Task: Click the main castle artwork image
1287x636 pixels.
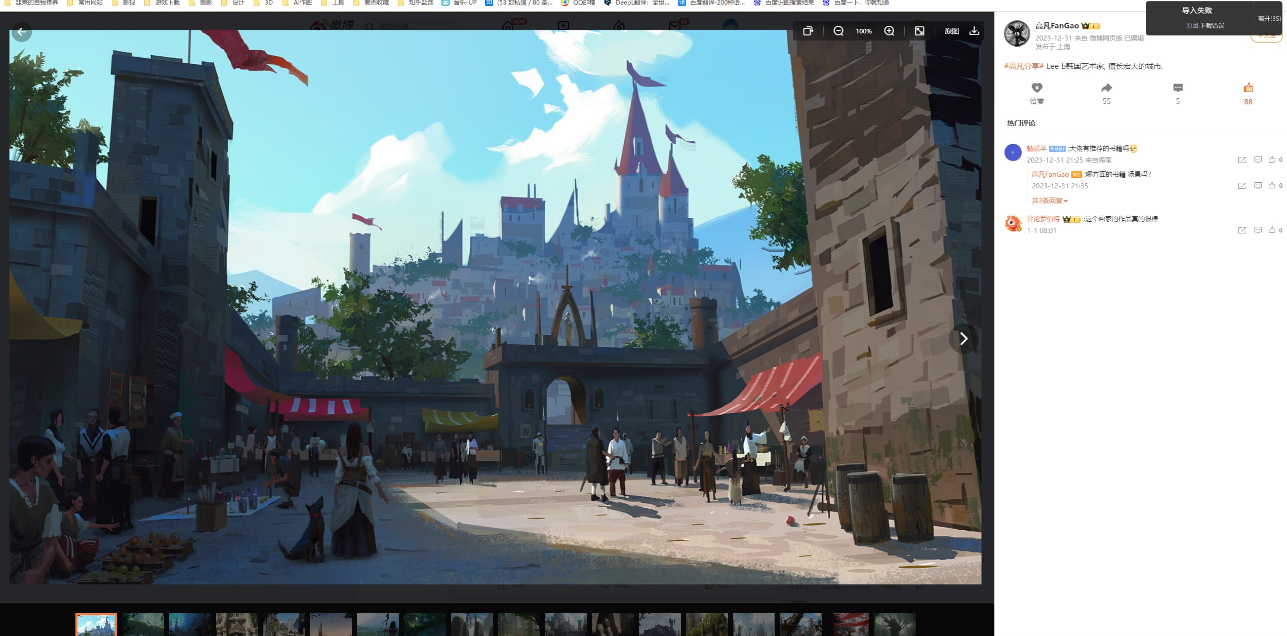Action: click(x=495, y=307)
